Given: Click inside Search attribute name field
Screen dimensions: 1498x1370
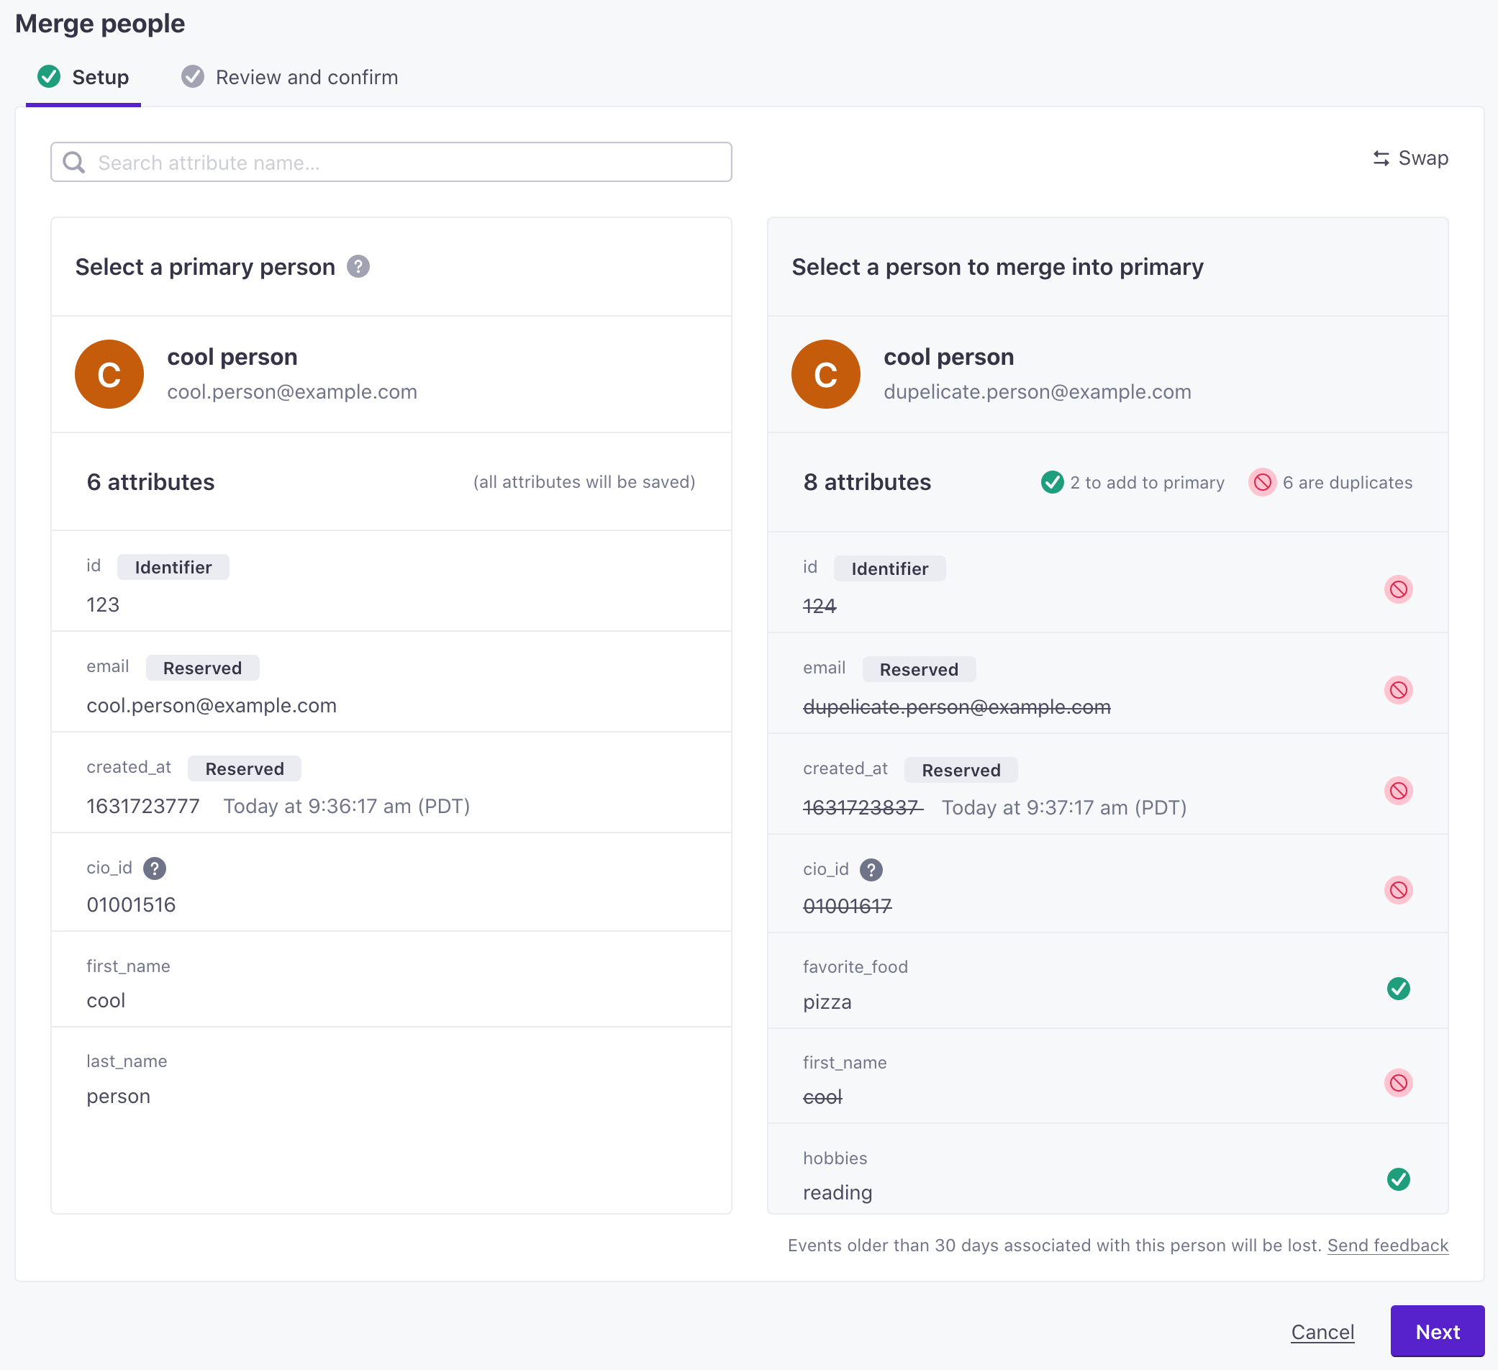Looking at the screenshot, I should [391, 163].
